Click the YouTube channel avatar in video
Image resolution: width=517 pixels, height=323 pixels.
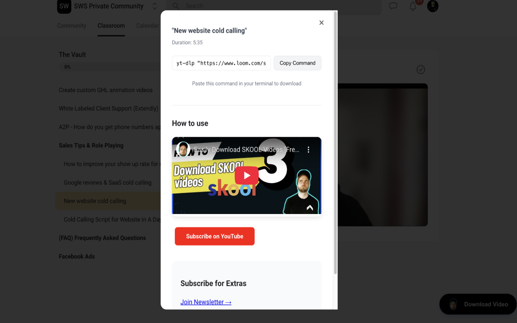183,149
